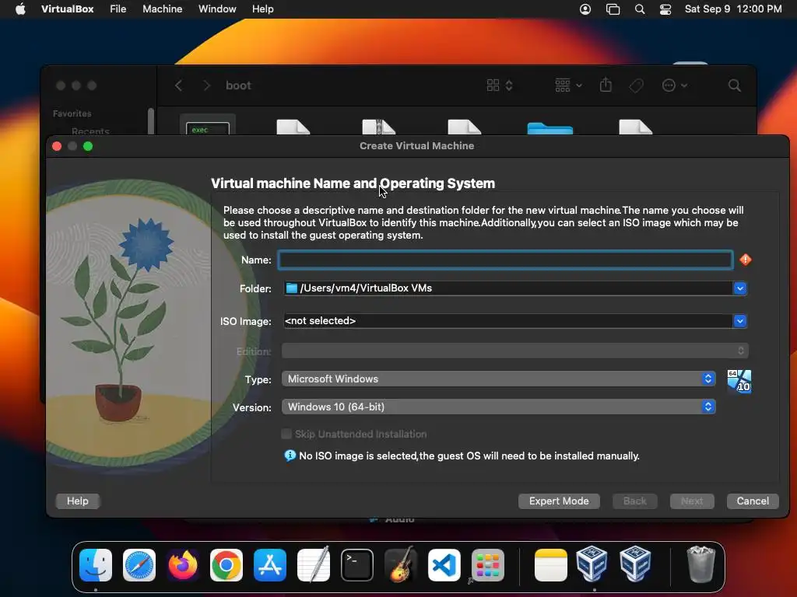
Task: Click the red name error warning icon
Action: (x=745, y=260)
